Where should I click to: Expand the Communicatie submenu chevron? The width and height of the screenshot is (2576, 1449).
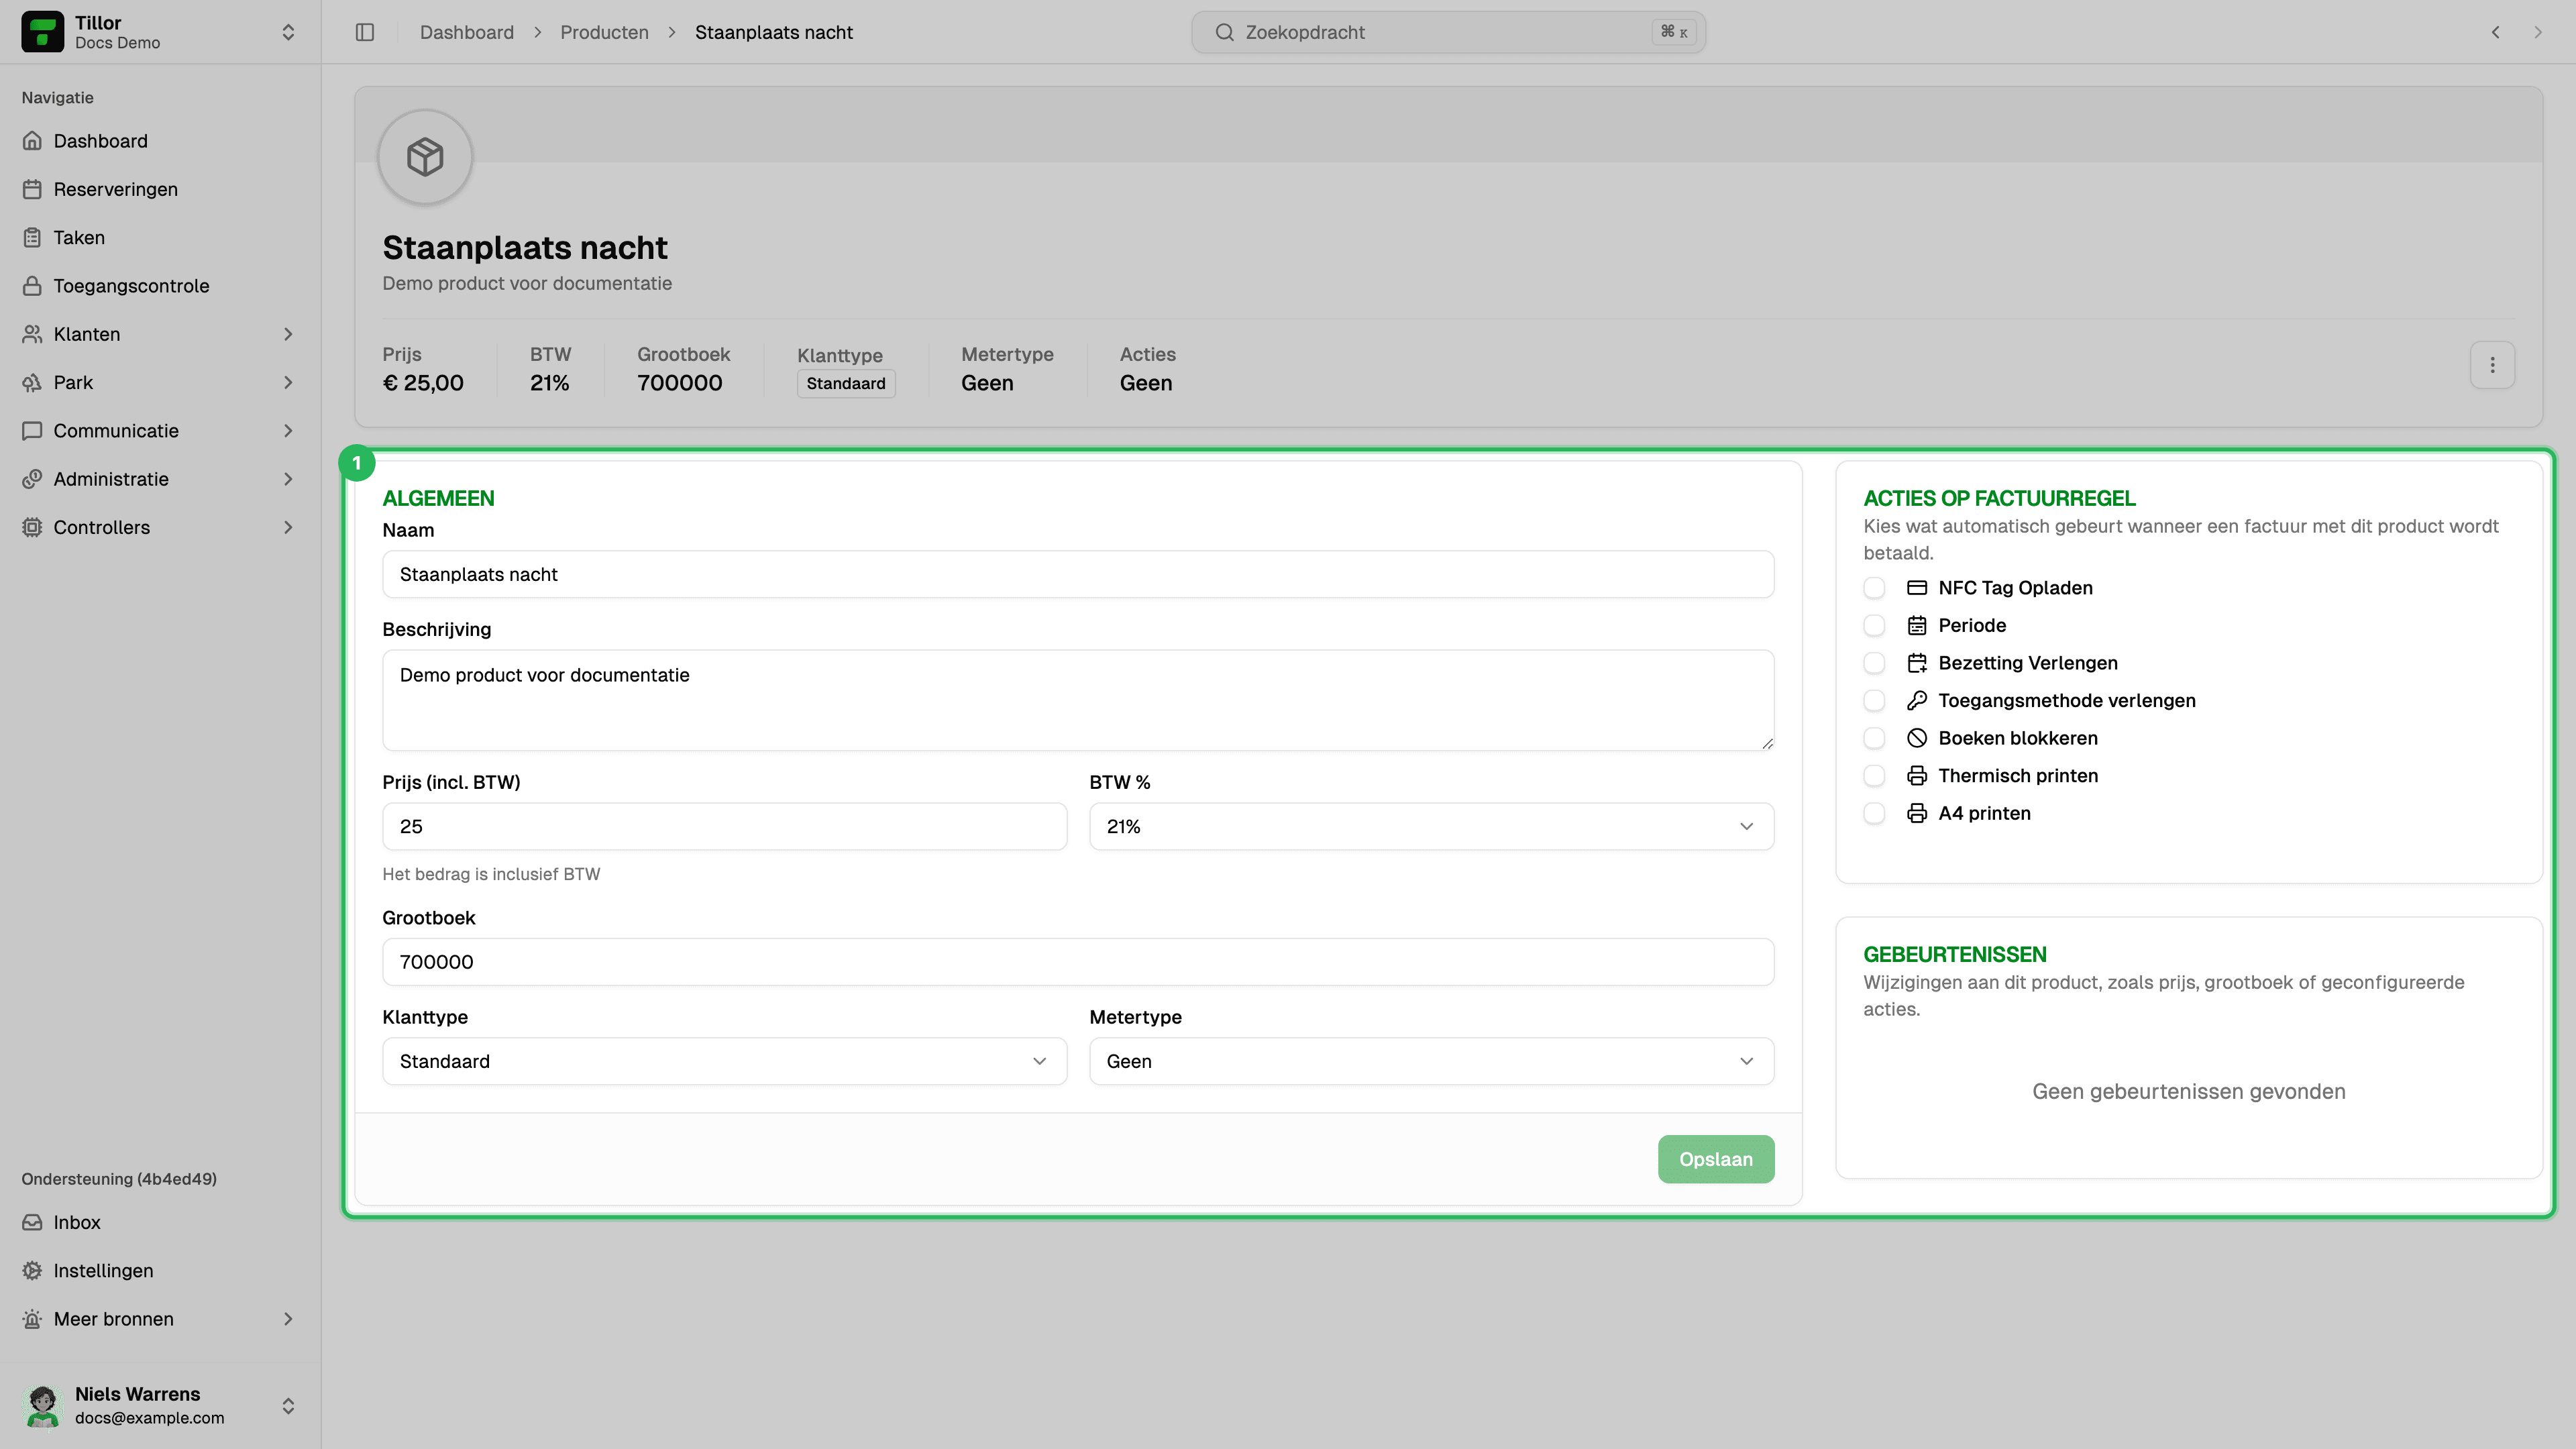coord(288,431)
